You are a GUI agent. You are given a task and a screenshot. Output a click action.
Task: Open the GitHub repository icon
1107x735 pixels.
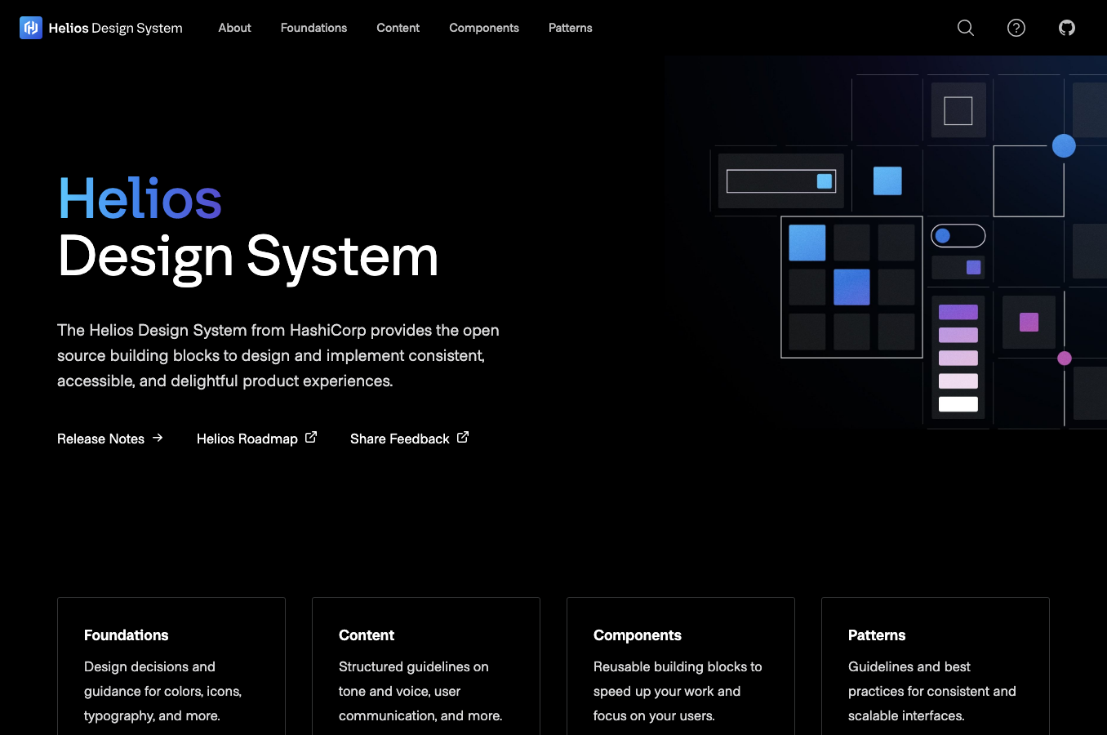[1066, 27]
